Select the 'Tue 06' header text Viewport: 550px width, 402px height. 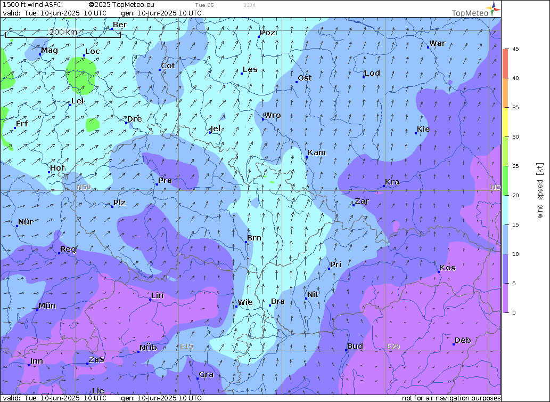[x=204, y=5]
